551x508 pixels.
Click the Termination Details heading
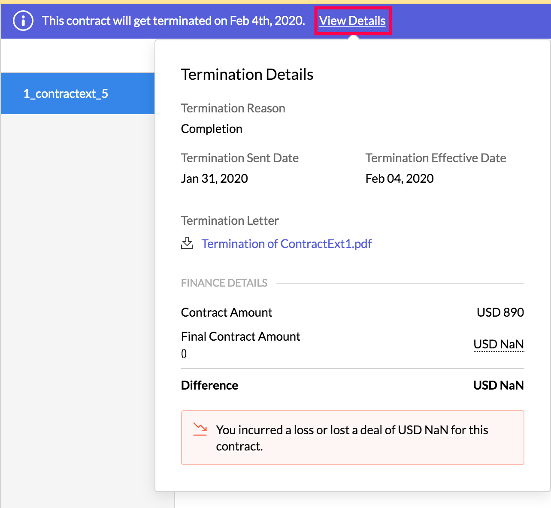pos(247,75)
